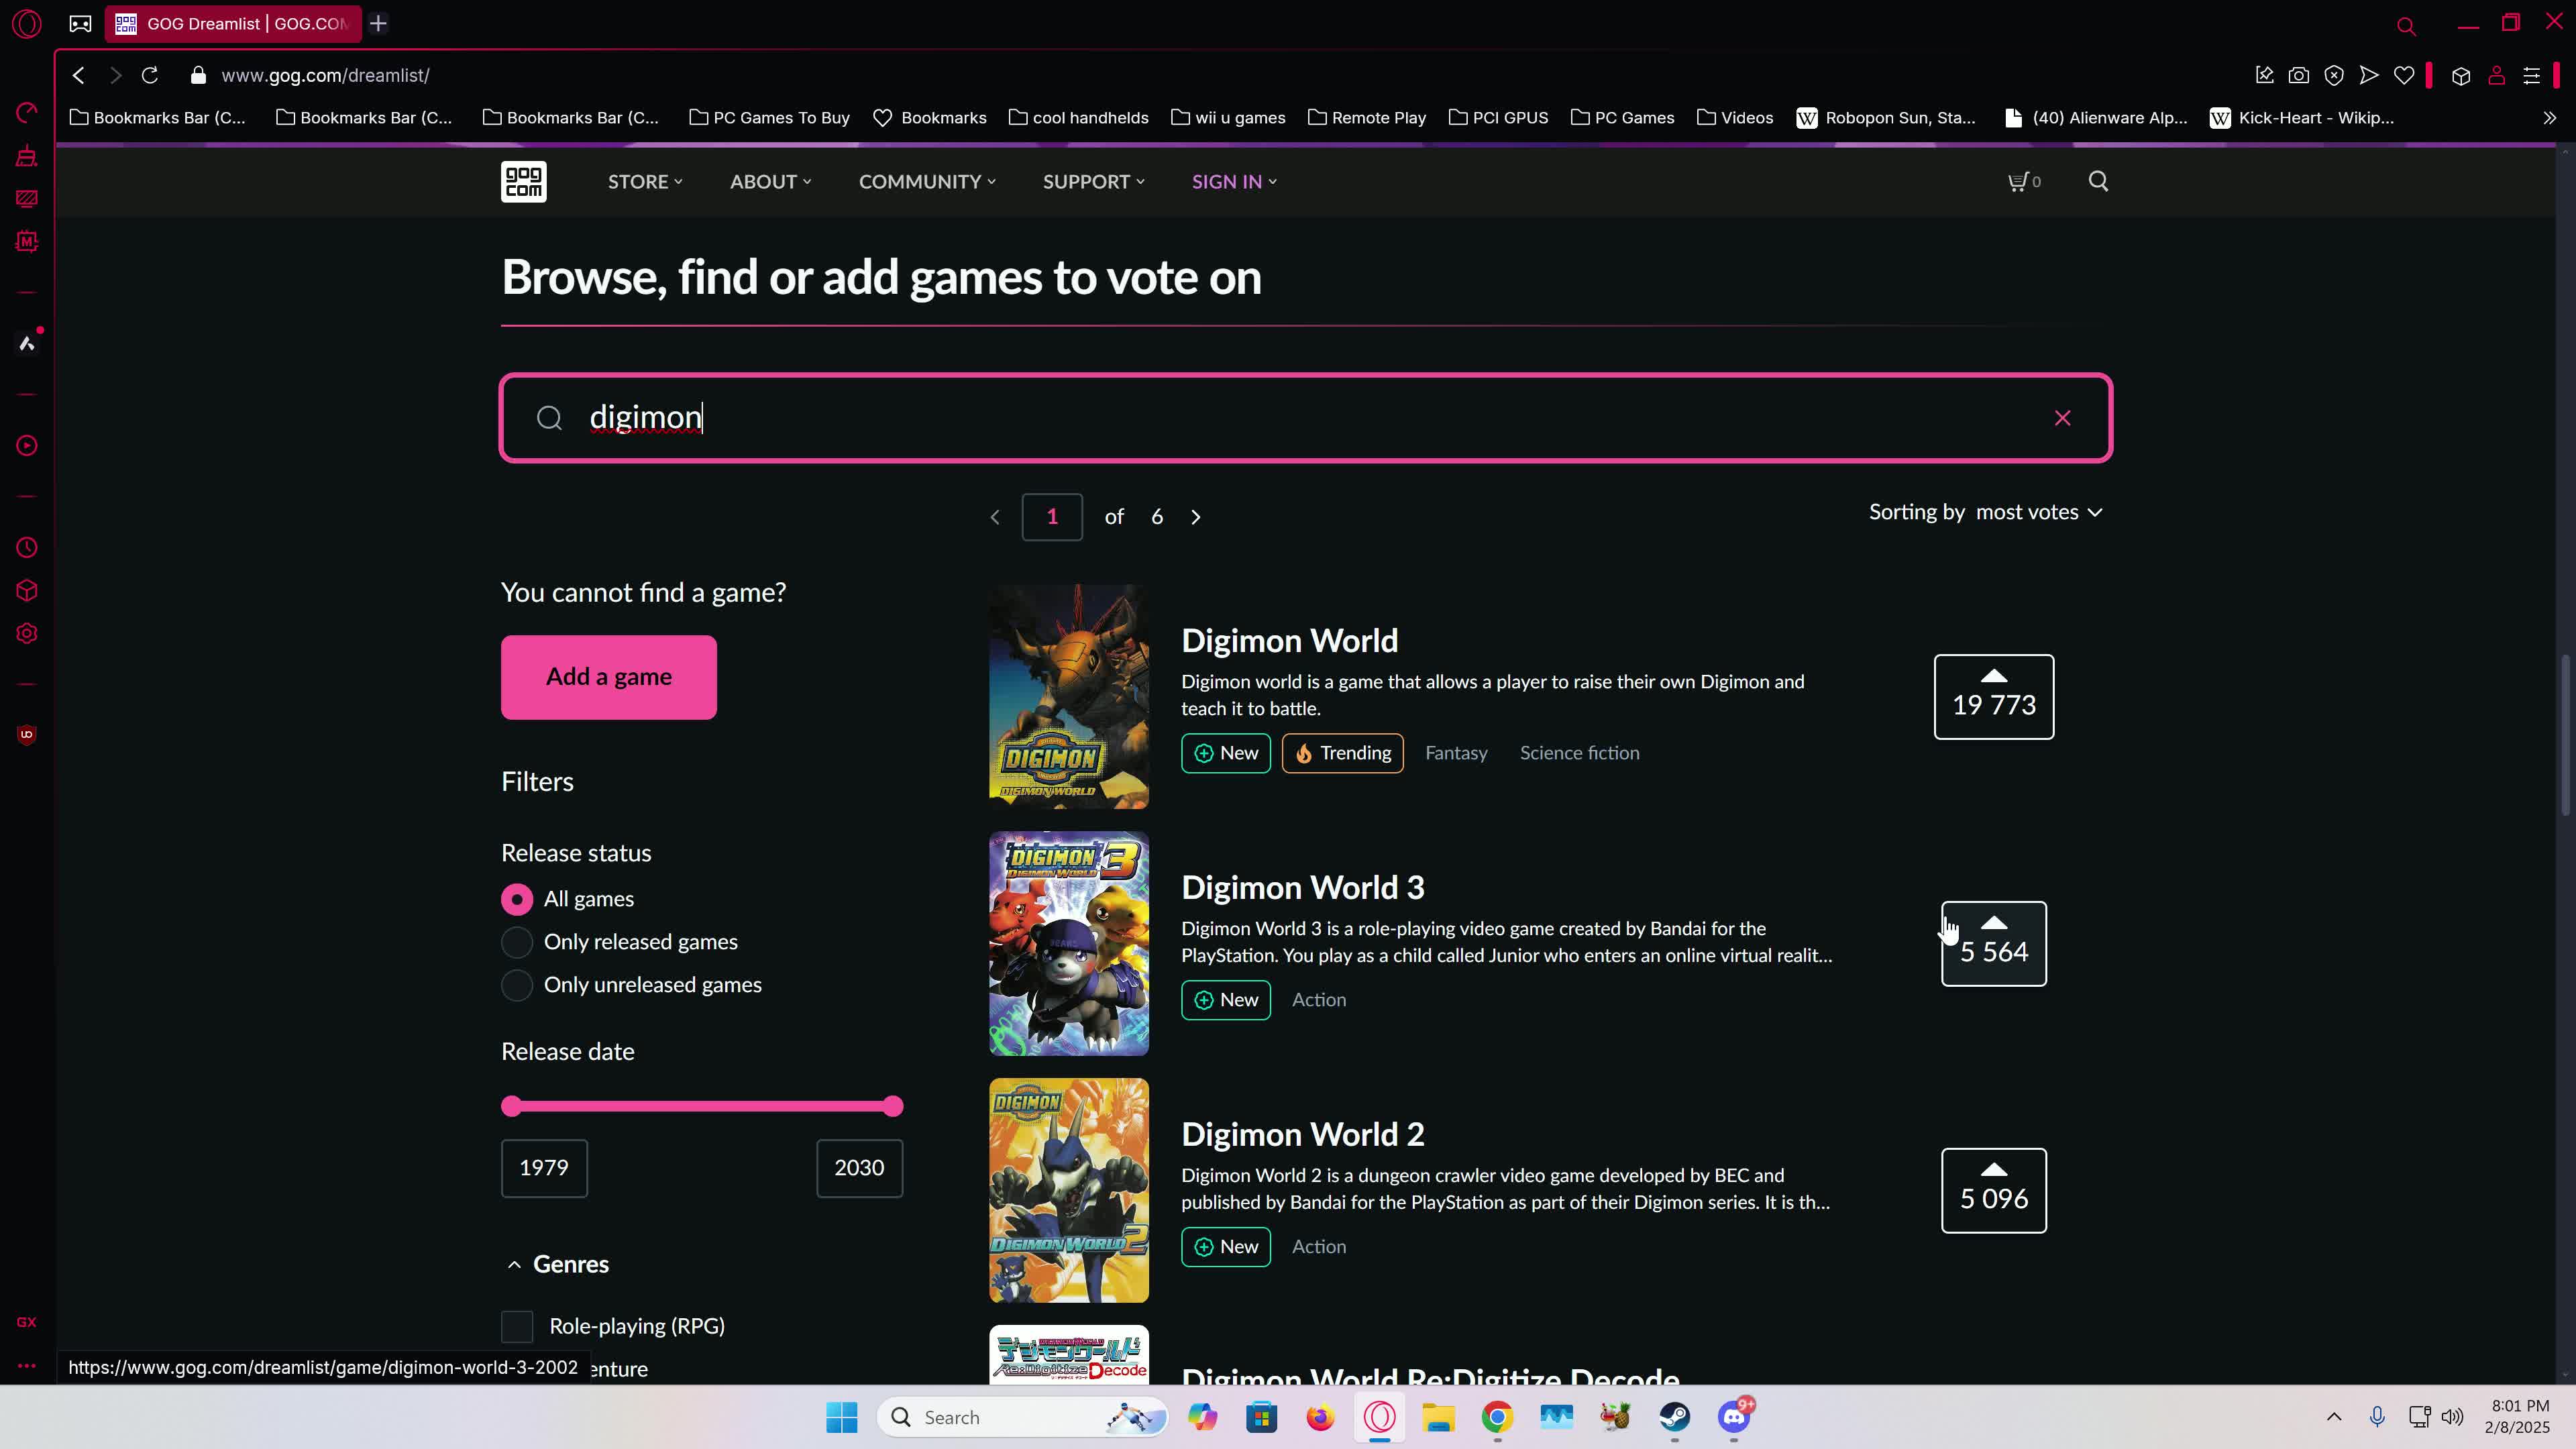Click the Opera GX menu logo
Screen dimensions: 2576x1449
(x=27, y=23)
